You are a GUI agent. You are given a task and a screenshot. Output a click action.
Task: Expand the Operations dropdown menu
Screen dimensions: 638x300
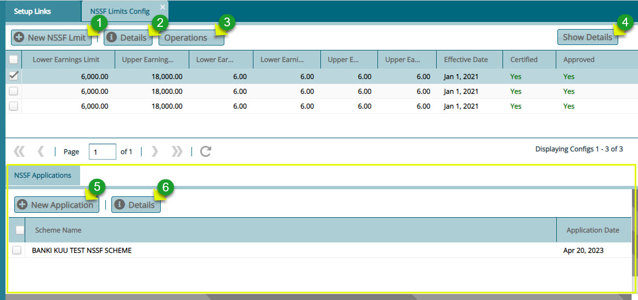pyautogui.click(x=191, y=38)
